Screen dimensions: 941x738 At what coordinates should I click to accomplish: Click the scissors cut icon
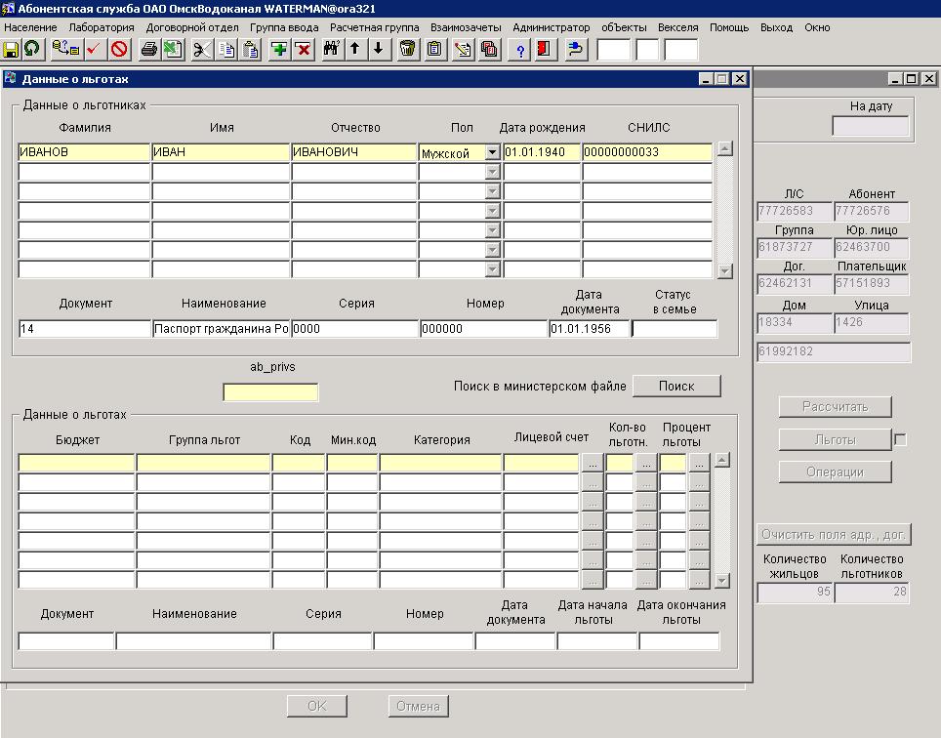pyautogui.click(x=202, y=49)
